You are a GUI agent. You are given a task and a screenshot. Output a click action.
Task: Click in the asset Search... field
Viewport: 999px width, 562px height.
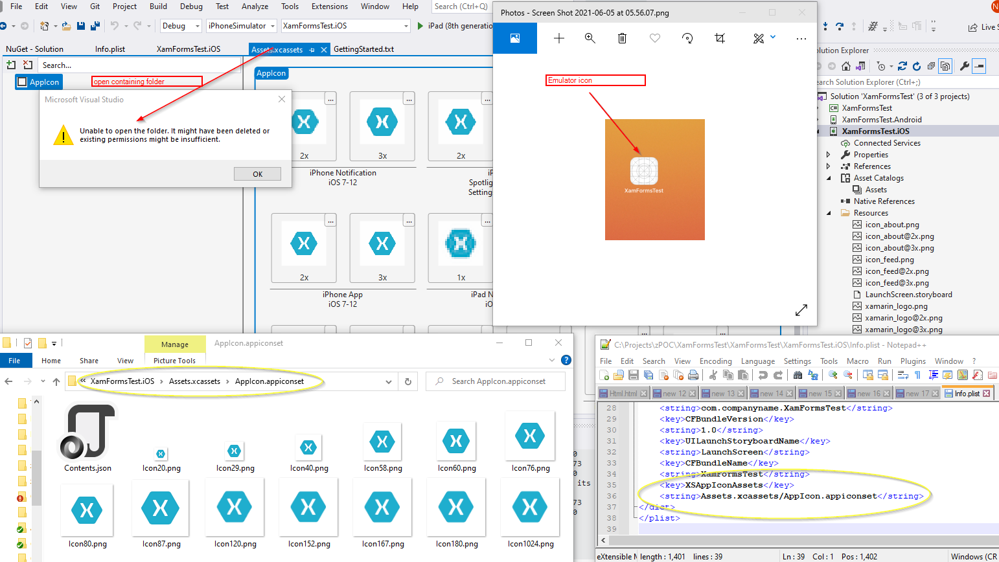[x=138, y=65]
